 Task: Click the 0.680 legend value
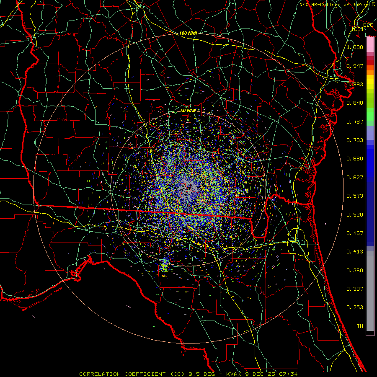pyautogui.click(x=355, y=159)
